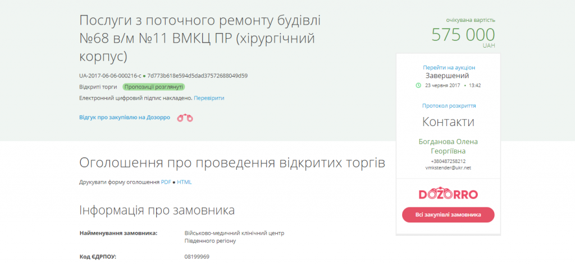The width and height of the screenshot is (575, 265).
Task: Click the expected value 575 000 amount
Action: tap(463, 34)
